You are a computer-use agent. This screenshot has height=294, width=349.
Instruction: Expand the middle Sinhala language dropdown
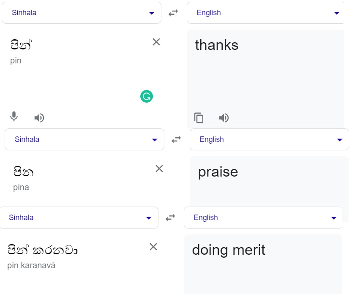(85, 139)
